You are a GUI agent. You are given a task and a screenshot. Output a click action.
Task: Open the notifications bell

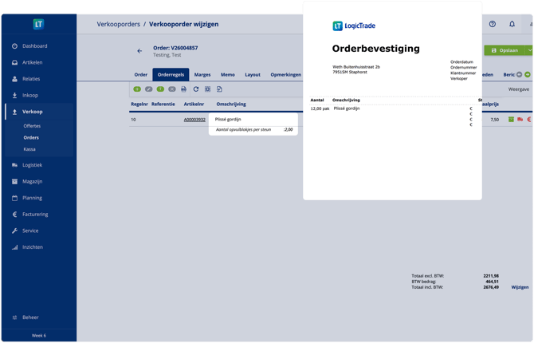[512, 24]
